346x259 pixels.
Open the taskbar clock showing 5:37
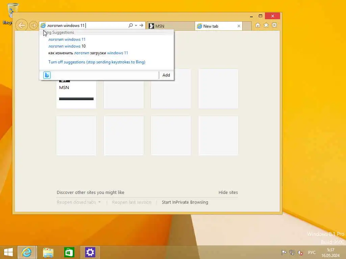[330, 253]
